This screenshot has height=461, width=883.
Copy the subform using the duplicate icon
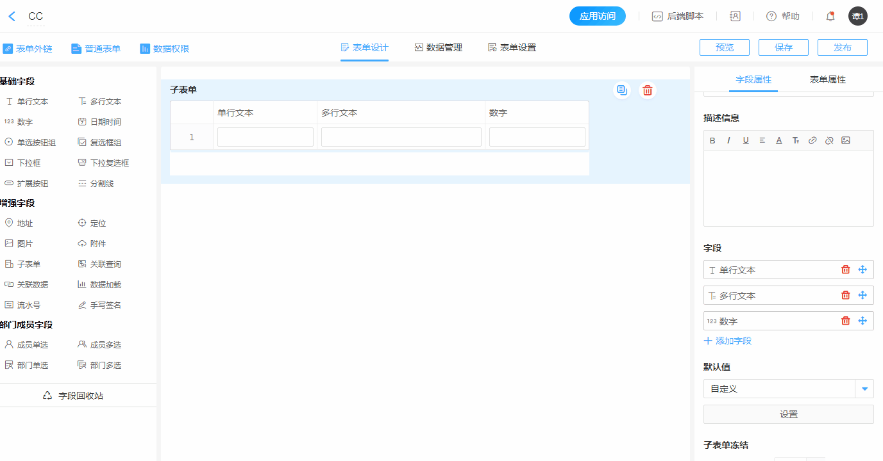coord(621,90)
